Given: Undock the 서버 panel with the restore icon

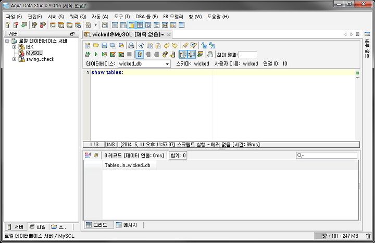Looking at the screenshot, I should coord(72,34).
